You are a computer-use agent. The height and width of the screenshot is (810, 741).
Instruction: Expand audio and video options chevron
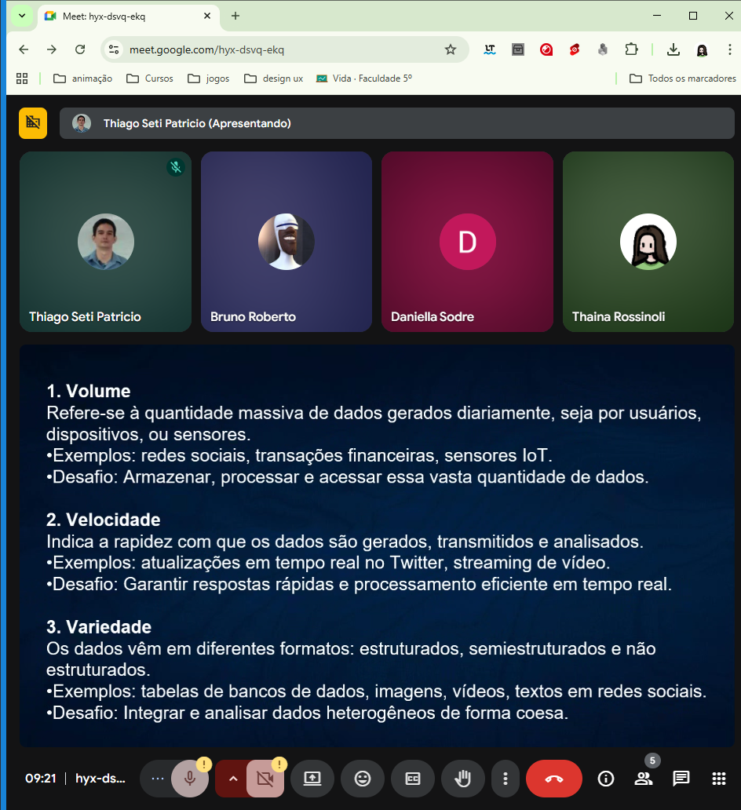pyautogui.click(x=232, y=779)
